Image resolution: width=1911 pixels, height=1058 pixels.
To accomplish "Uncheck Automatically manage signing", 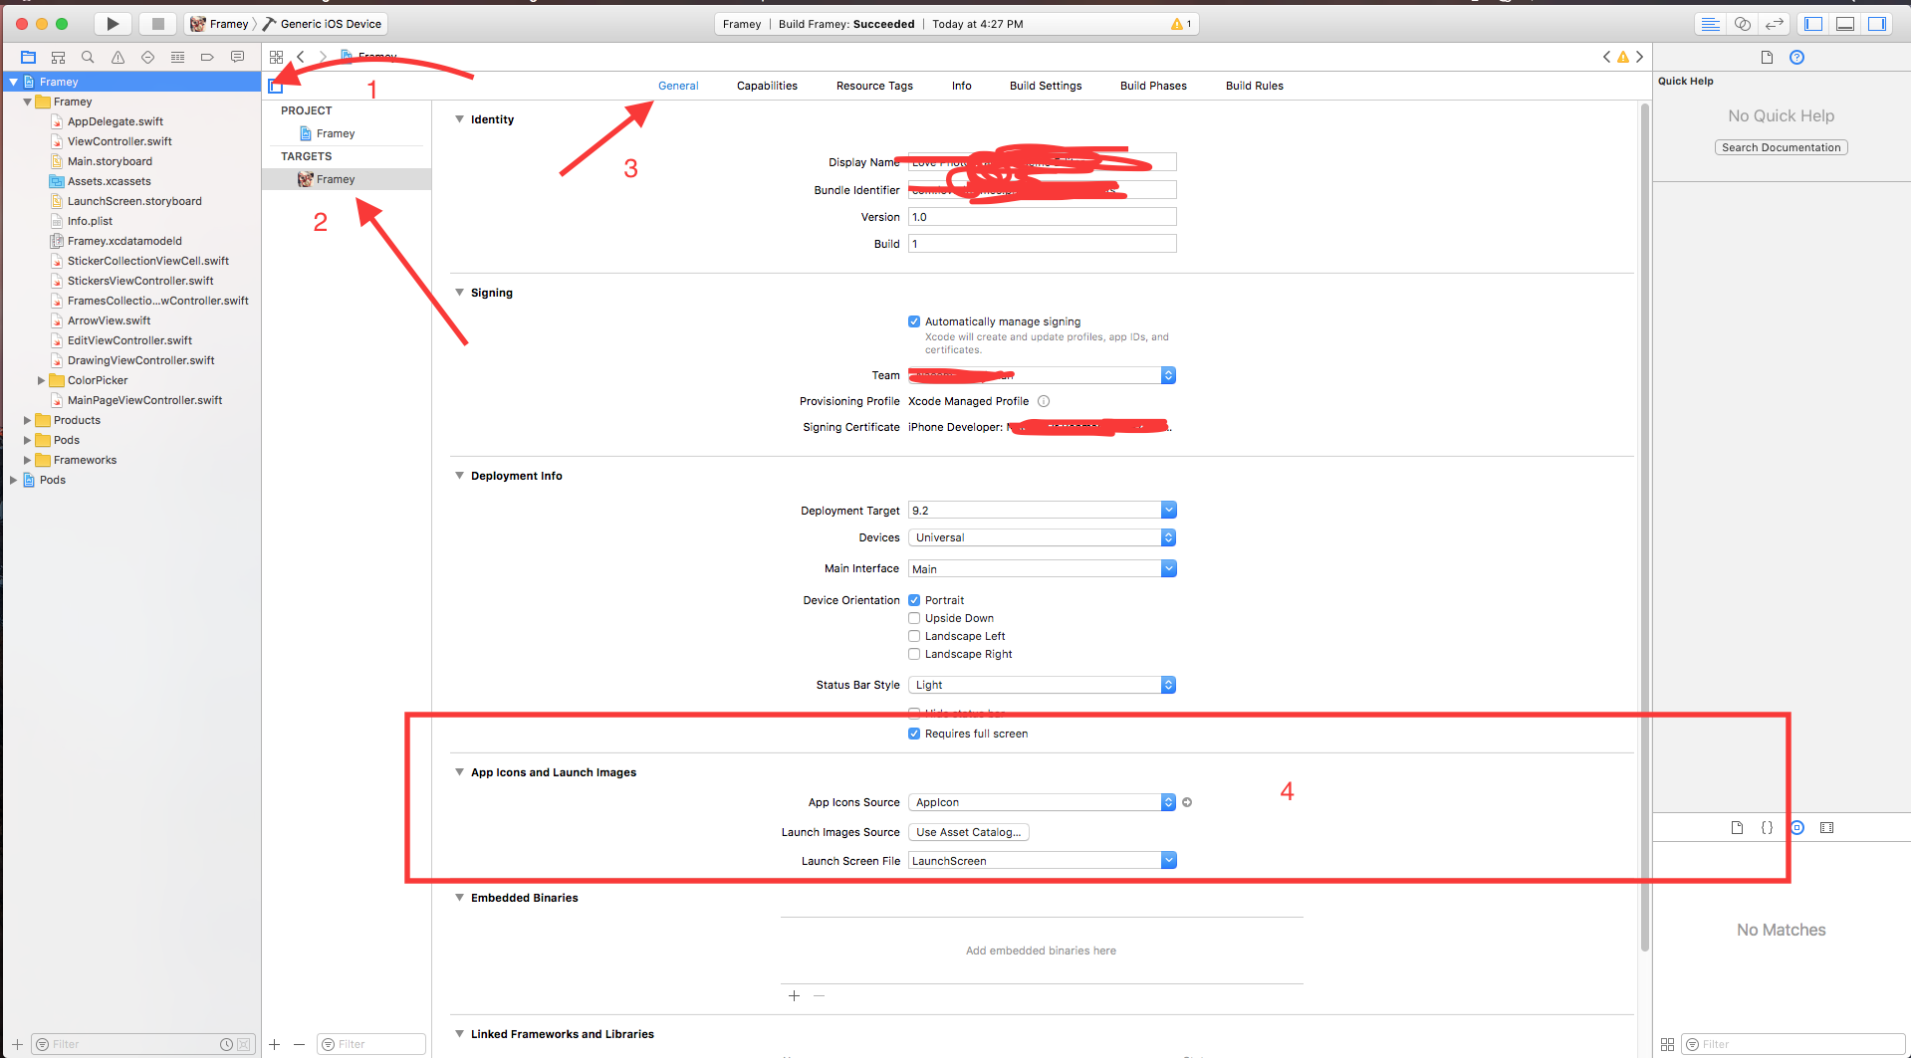I will tap(914, 320).
